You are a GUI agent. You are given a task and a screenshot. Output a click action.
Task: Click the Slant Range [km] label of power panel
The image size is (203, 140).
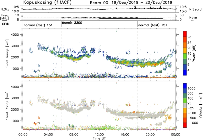pyautogui.click(x=7, y=53)
